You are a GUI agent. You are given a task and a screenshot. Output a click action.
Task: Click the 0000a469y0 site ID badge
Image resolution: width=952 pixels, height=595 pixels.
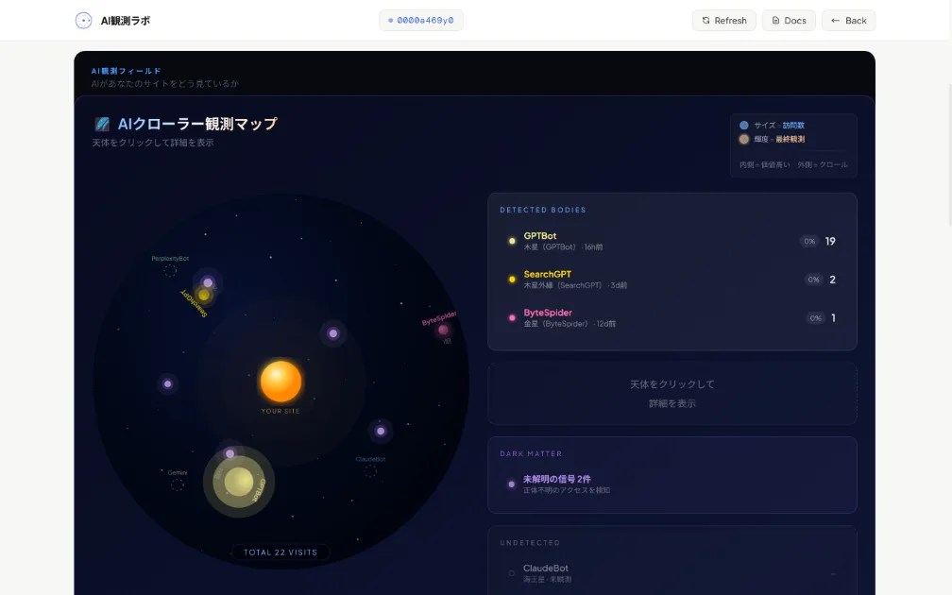tap(420, 18)
